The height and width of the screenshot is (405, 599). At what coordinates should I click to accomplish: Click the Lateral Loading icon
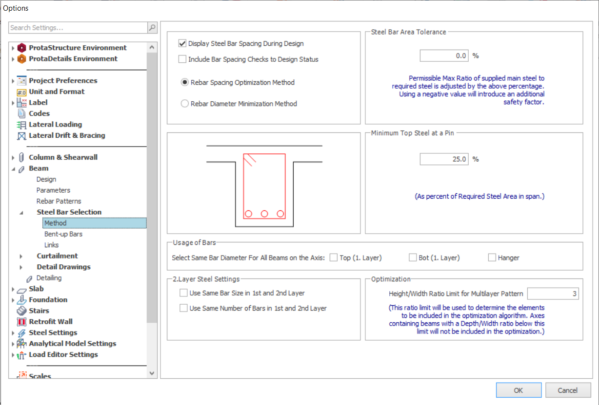[x=21, y=125]
